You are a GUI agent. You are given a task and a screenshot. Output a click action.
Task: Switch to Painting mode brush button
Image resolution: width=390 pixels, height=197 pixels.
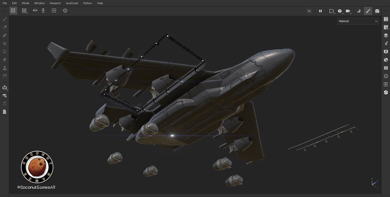click(368, 11)
